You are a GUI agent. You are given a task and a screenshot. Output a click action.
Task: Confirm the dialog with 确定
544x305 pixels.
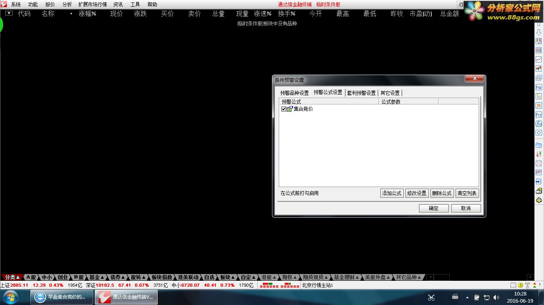(434, 208)
